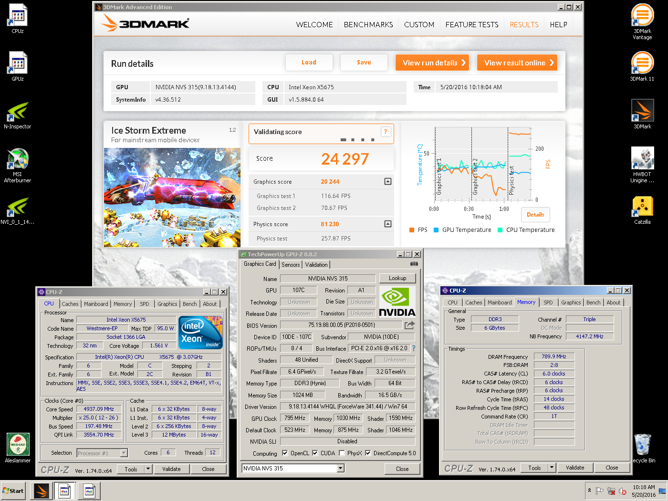Launch MSI Afterburner desktop icon
This screenshot has width=668, height=501.
pyautogui.click(x=18, y=165)
